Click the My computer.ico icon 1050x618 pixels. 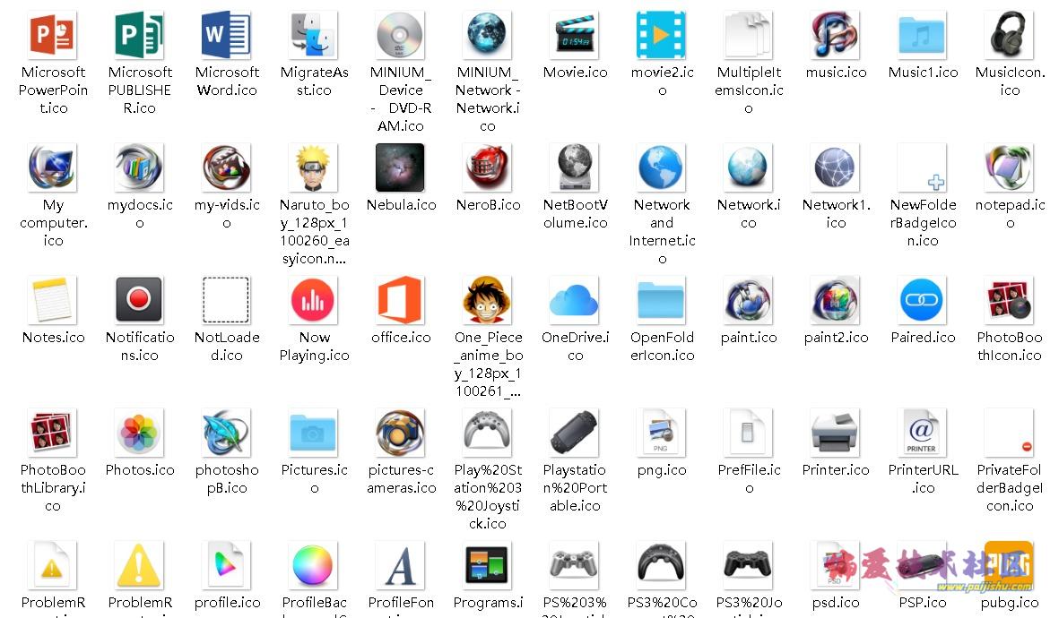[52, 167]
